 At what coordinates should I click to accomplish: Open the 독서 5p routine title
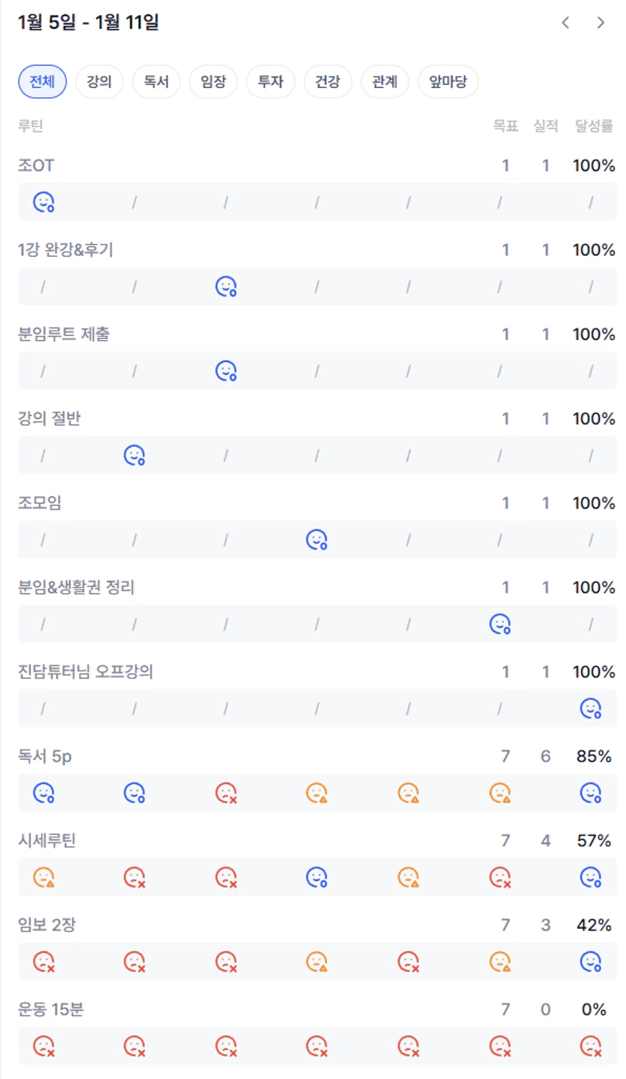click(x=45, y=755)
